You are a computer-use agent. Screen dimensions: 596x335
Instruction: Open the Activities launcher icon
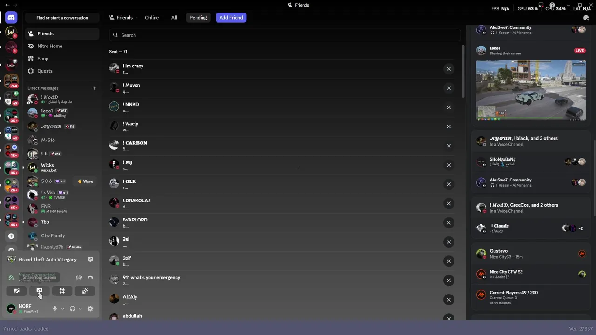[62, 291]
